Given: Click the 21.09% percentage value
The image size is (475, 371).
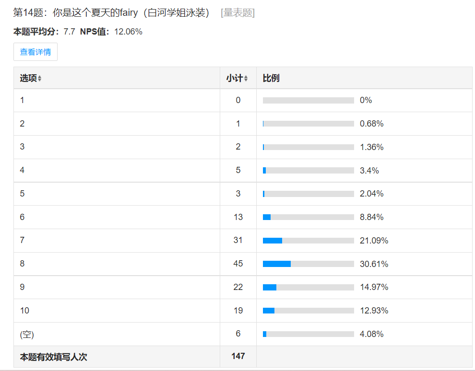Looking at the screenshot, I should click(x=374, y=241).
